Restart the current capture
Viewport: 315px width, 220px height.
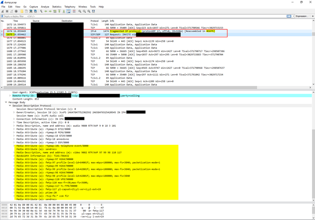coord(12,11)
